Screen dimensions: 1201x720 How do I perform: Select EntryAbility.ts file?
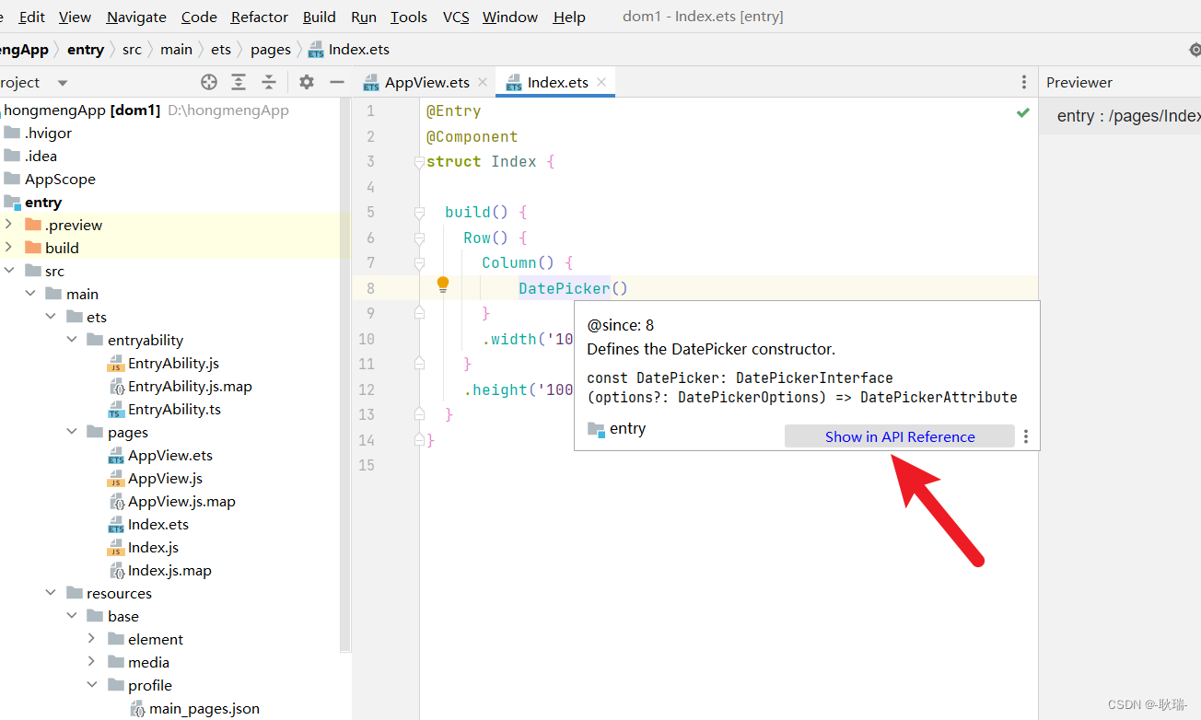pos(174,409)
